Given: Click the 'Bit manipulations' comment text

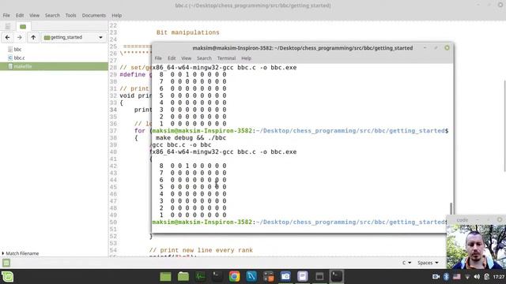Looking at the screenshot, I should pos(188,32).
